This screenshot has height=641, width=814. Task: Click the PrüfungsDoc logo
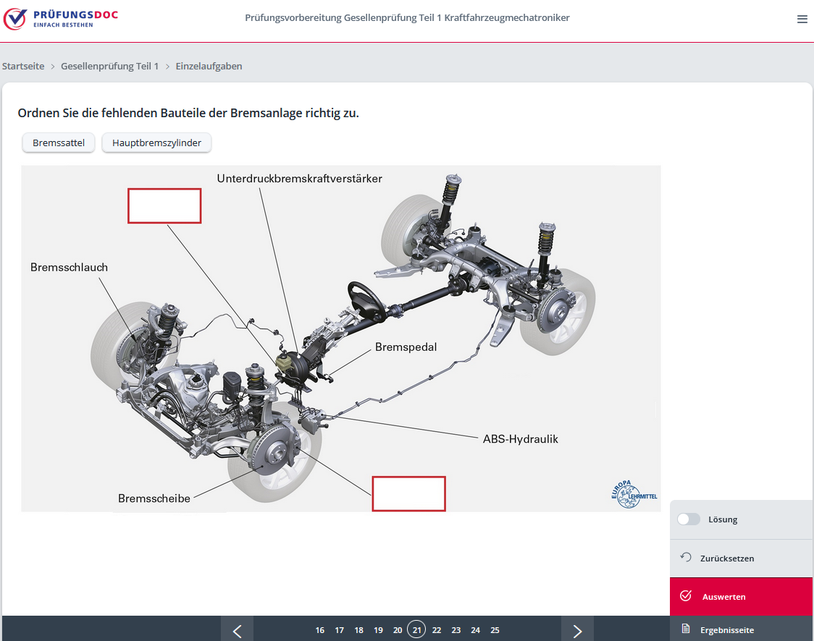point(61,19)
